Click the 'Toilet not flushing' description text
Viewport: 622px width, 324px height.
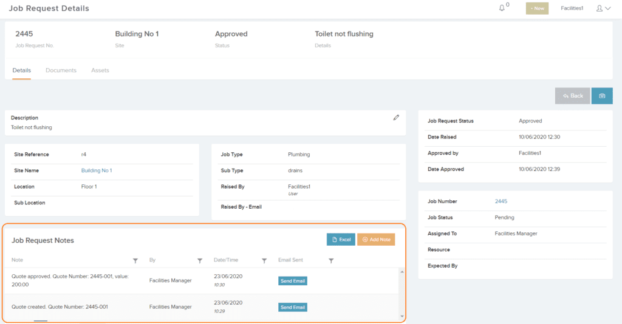(32, 127)
